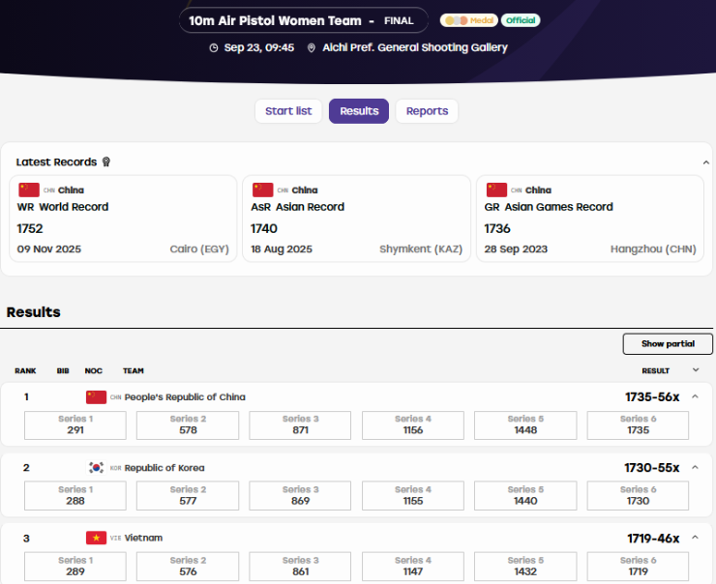Click the date 09 Nov 2025

click(x=48, y=249)
